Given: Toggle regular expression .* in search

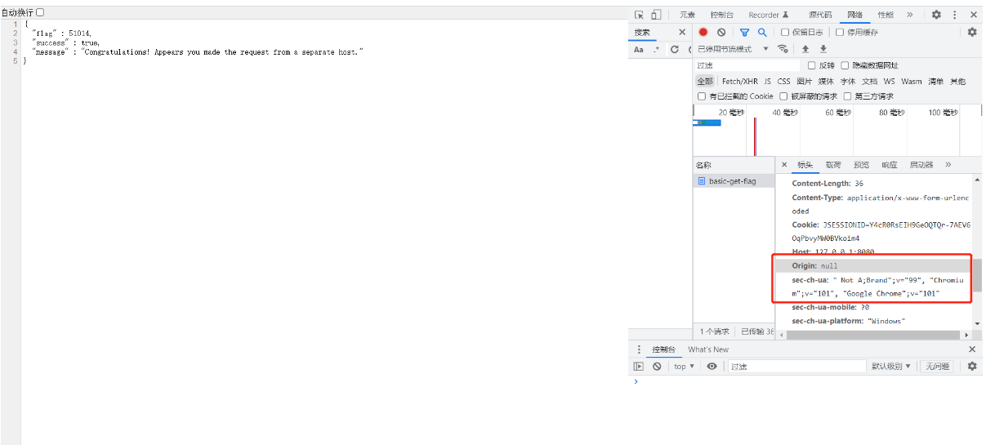Looking at the screenshot, I should coord(656,49).
